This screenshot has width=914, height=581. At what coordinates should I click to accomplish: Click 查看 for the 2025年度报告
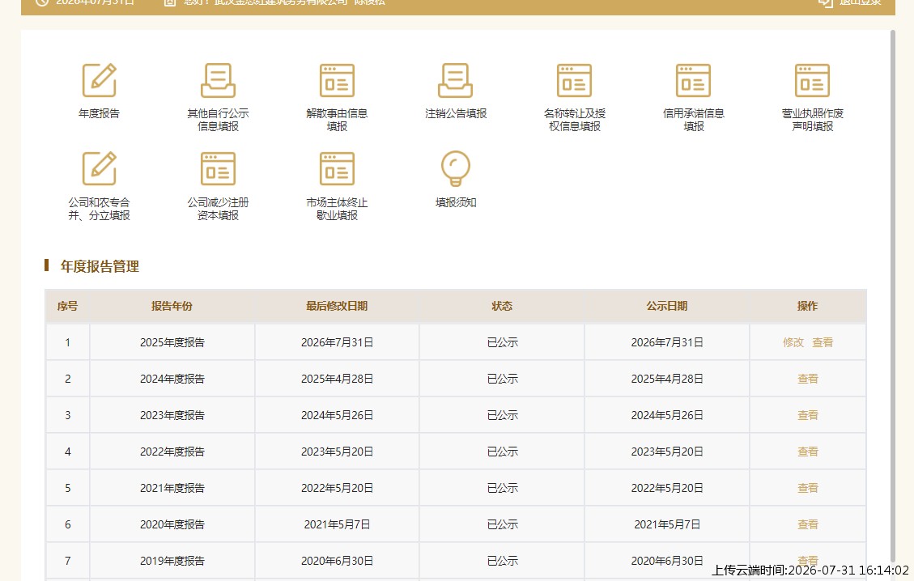pos(823,342)
